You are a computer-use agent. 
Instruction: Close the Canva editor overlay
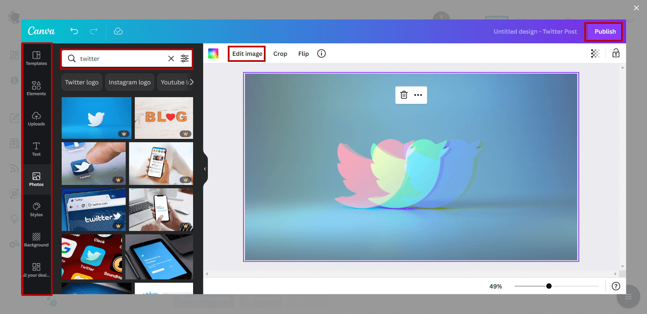tap(636, 8)
